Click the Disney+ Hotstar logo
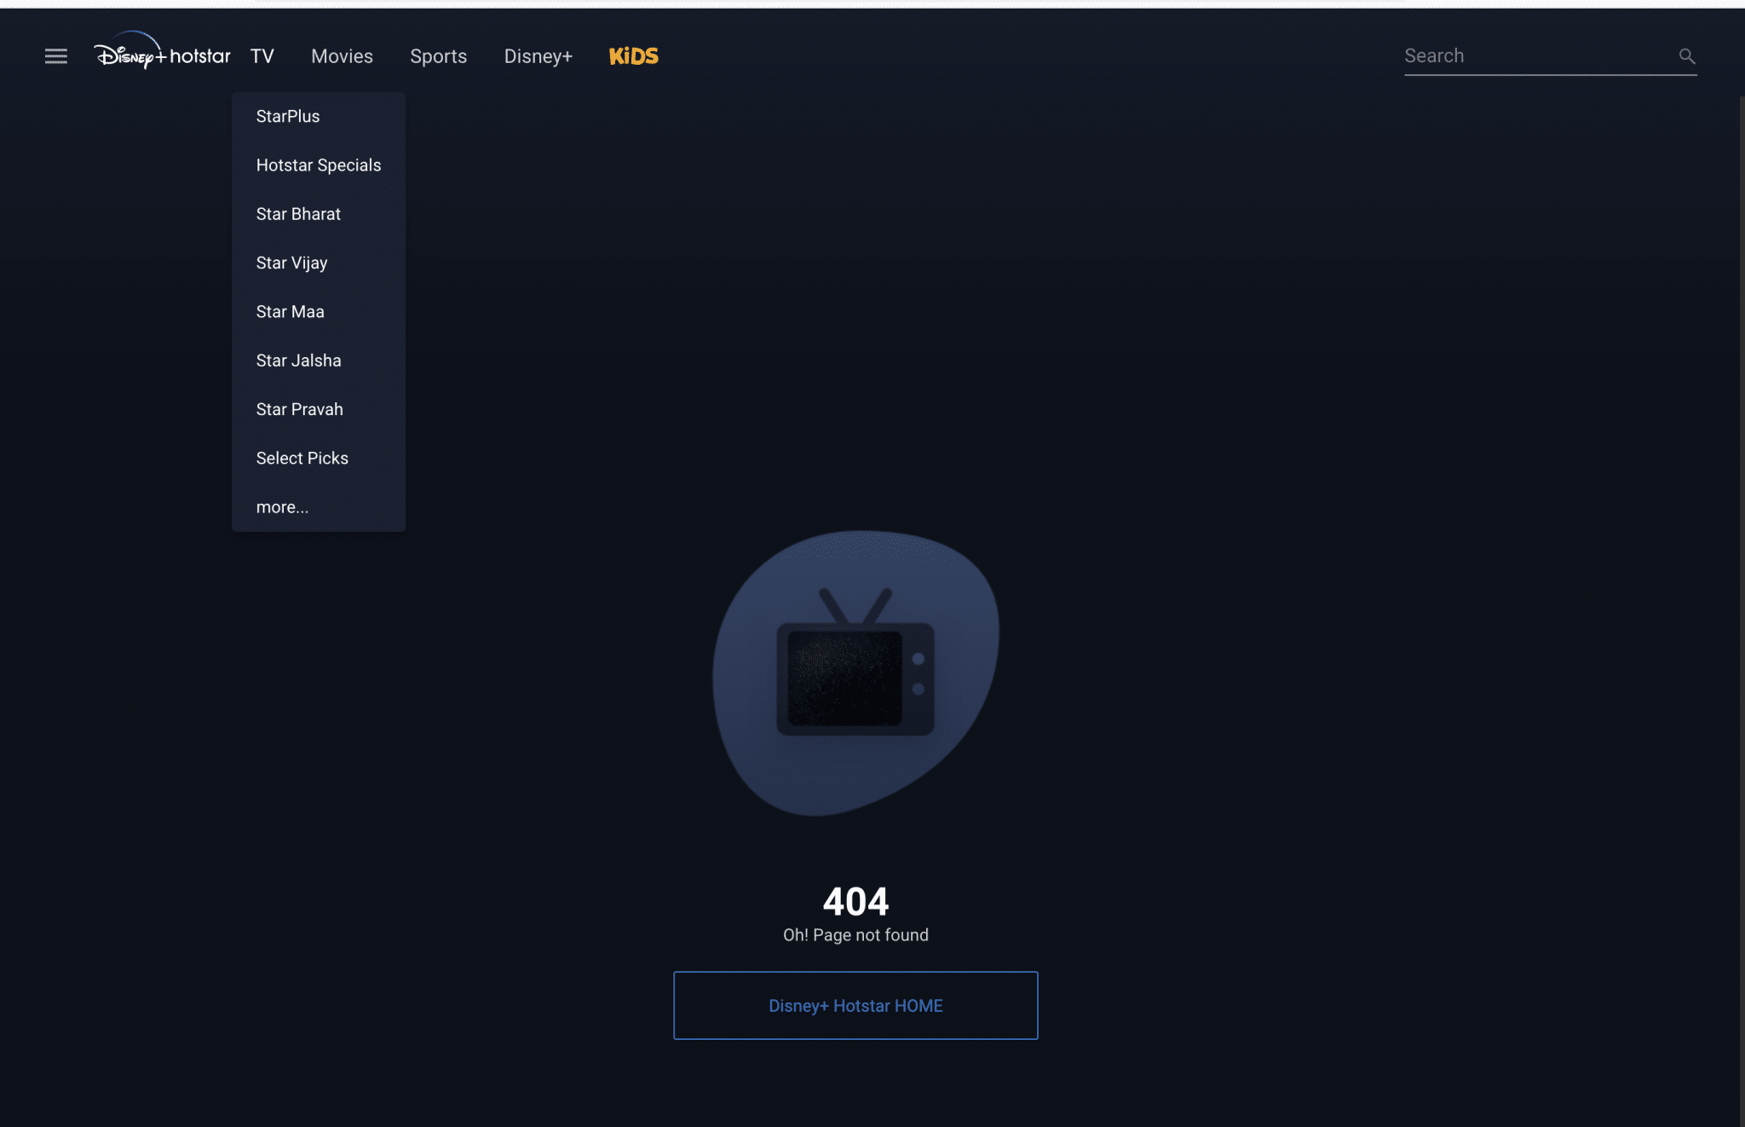This screenshot has width=1745, height=1127. 162,55
